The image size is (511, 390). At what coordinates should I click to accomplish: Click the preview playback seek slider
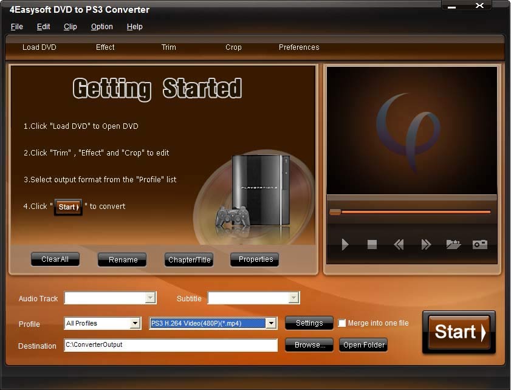point(410,212)
